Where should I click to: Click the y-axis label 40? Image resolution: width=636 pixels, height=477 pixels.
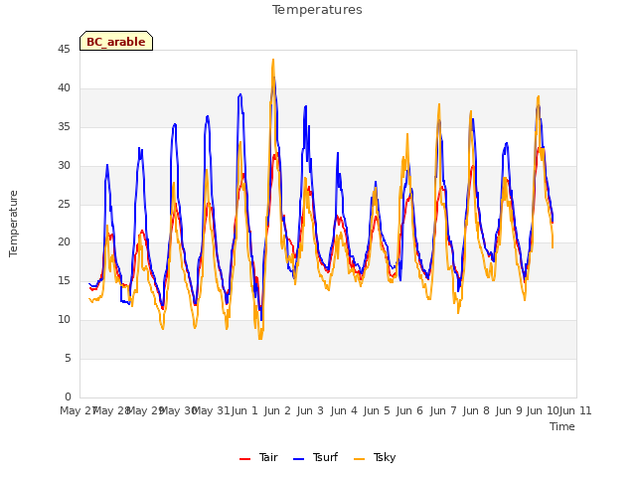tap(64, 88)
